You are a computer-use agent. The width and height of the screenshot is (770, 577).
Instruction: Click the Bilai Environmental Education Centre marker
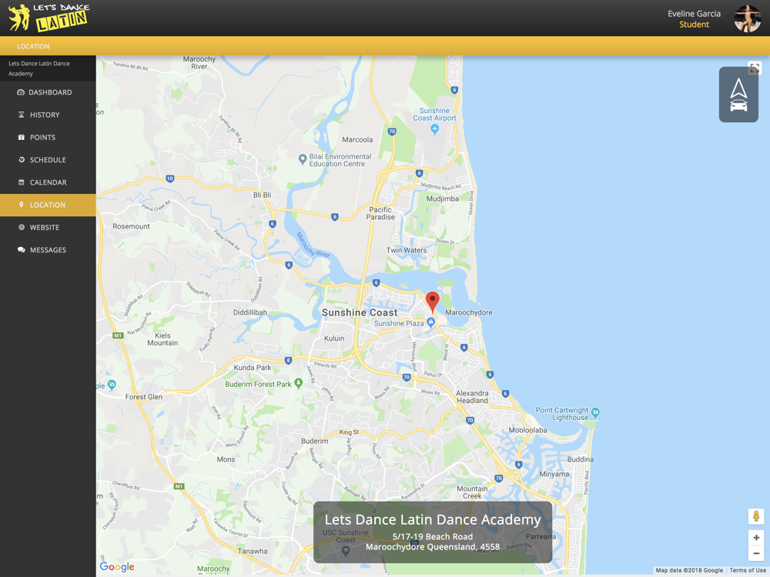(303, 159)
